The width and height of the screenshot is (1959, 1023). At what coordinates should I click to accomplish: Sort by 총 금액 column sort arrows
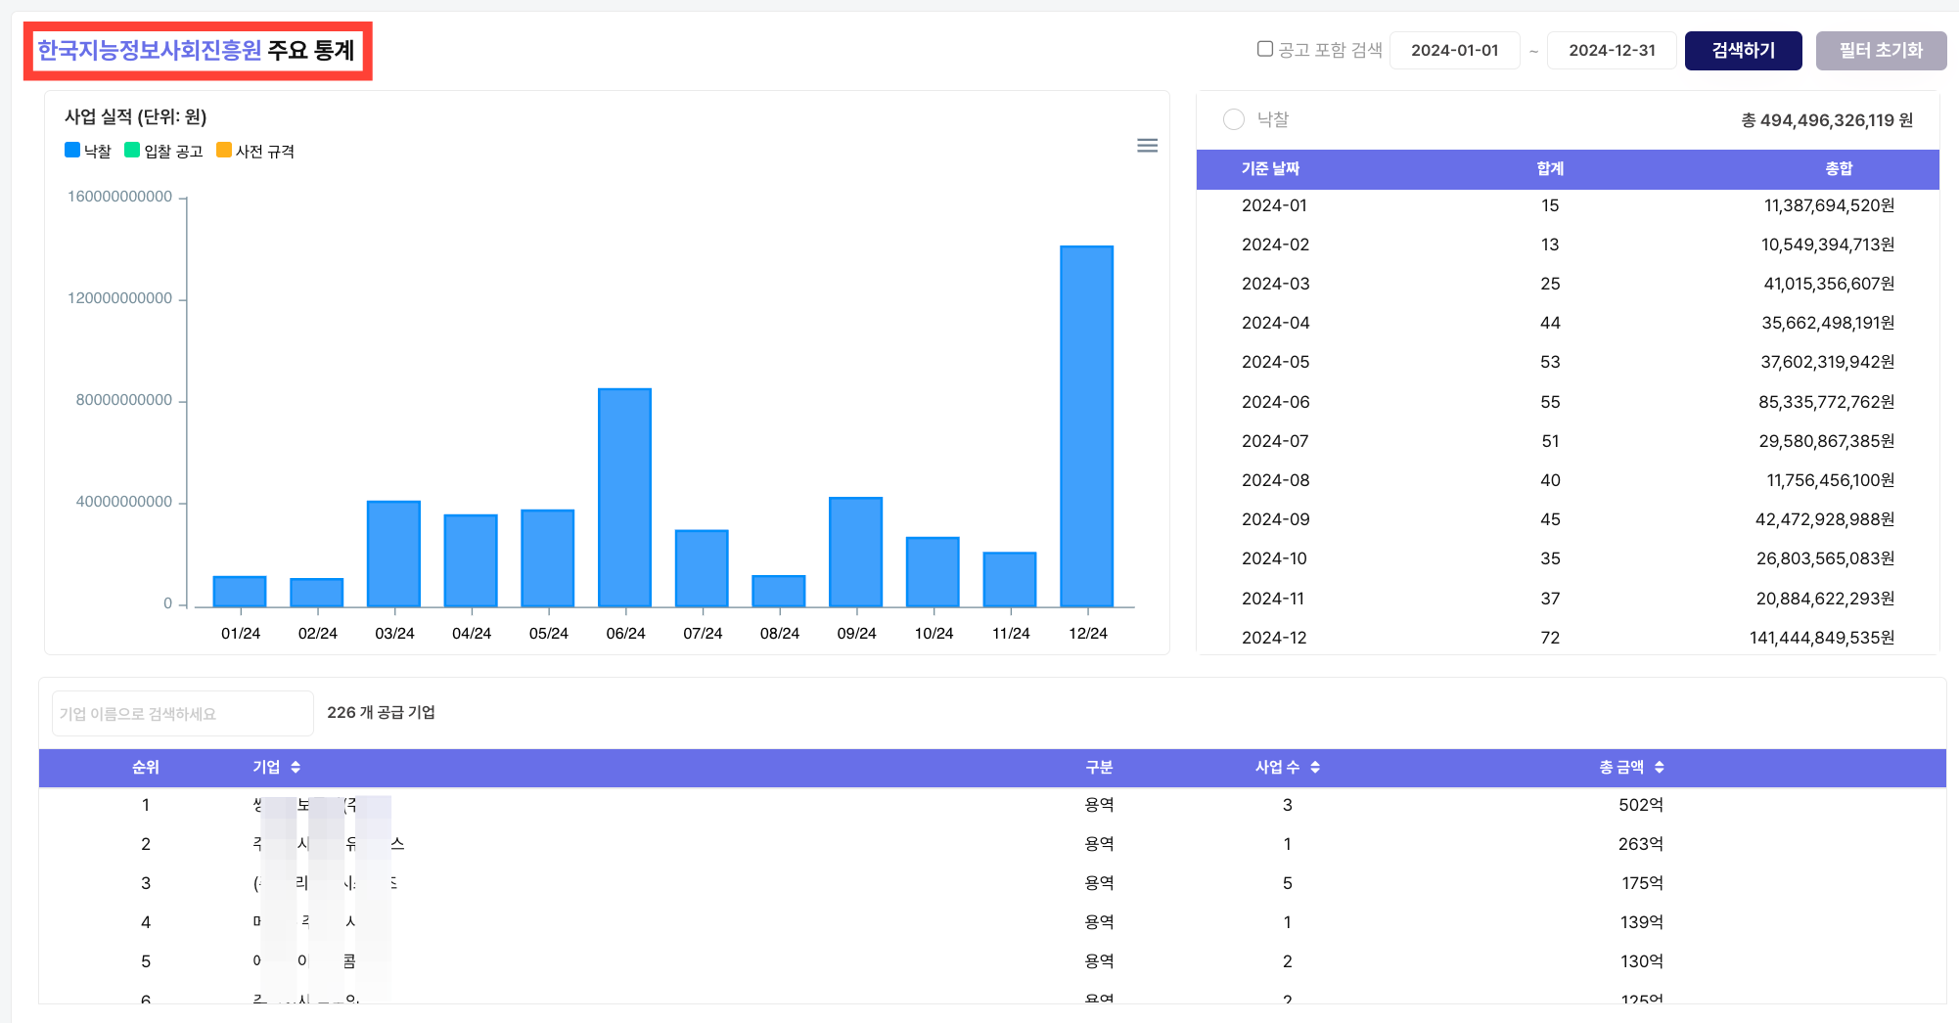(x=1660, y=768)
